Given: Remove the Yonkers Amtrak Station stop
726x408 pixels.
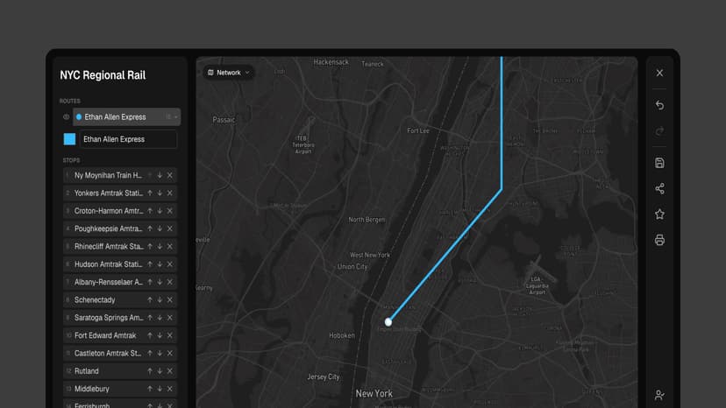Looking at the screenshot, I should pos(170,193).
